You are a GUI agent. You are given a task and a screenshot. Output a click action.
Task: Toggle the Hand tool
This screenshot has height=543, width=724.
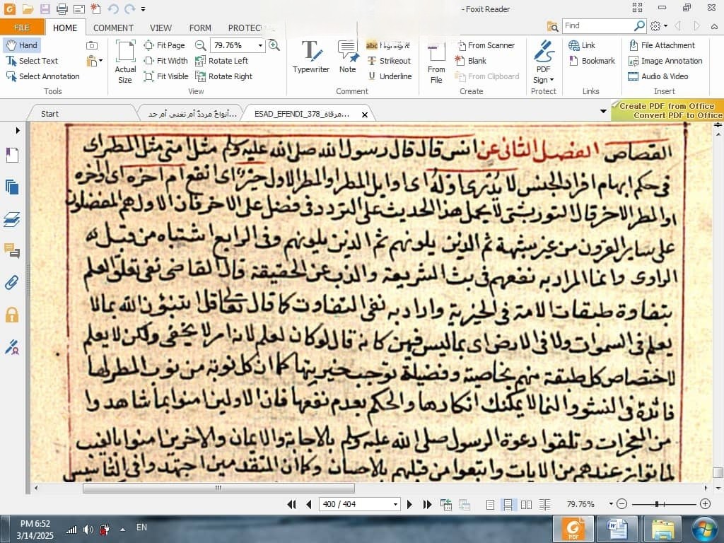21,45
